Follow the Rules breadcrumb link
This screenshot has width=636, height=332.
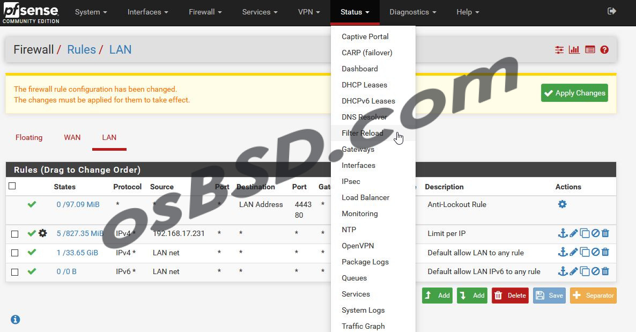82,49
